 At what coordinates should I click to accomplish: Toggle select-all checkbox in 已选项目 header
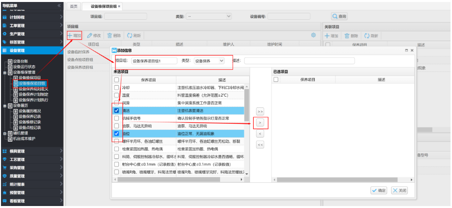pyautogui.click(x=276, y=80)
